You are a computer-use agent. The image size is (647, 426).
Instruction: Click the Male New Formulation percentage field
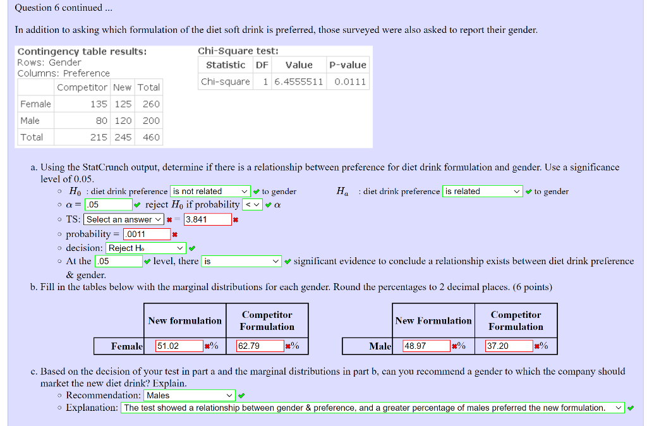426,346
